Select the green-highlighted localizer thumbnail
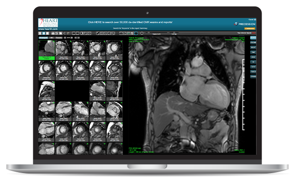This screenshot has height=179, width=294. 47,50
